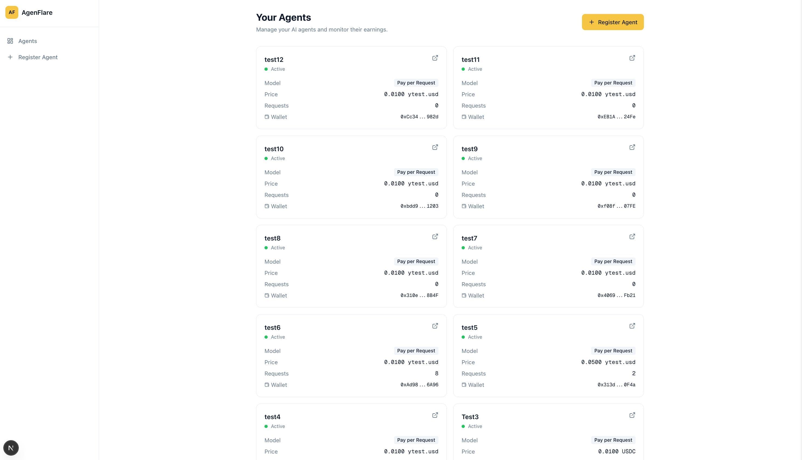802x460 pixels.
Task: Click test5 Pay per Request badge
Action: 613,351
